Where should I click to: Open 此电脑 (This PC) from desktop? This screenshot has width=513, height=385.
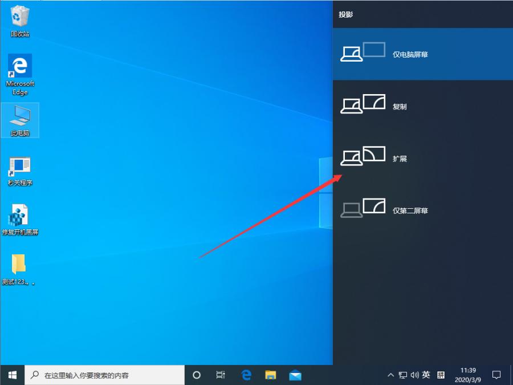(x=20, y=120)
